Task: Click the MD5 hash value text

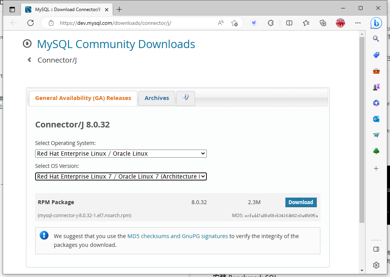Action: (x=281, y=216)
